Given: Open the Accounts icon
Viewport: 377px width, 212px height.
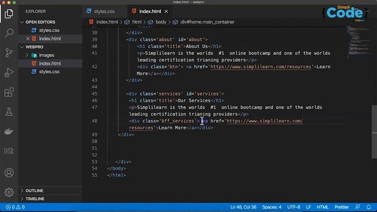Looking at the screenshot, I should click(x=9, y=173).
